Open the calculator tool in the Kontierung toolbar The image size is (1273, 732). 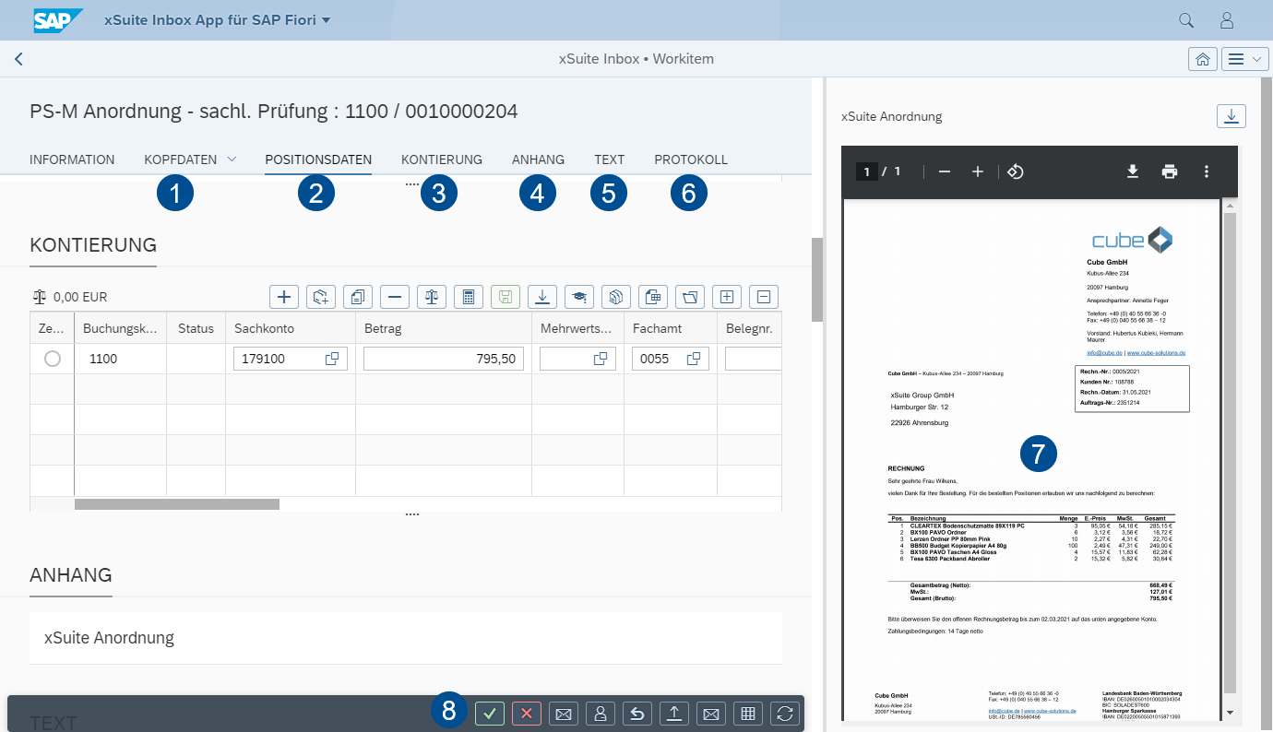(x=468, y=297)
